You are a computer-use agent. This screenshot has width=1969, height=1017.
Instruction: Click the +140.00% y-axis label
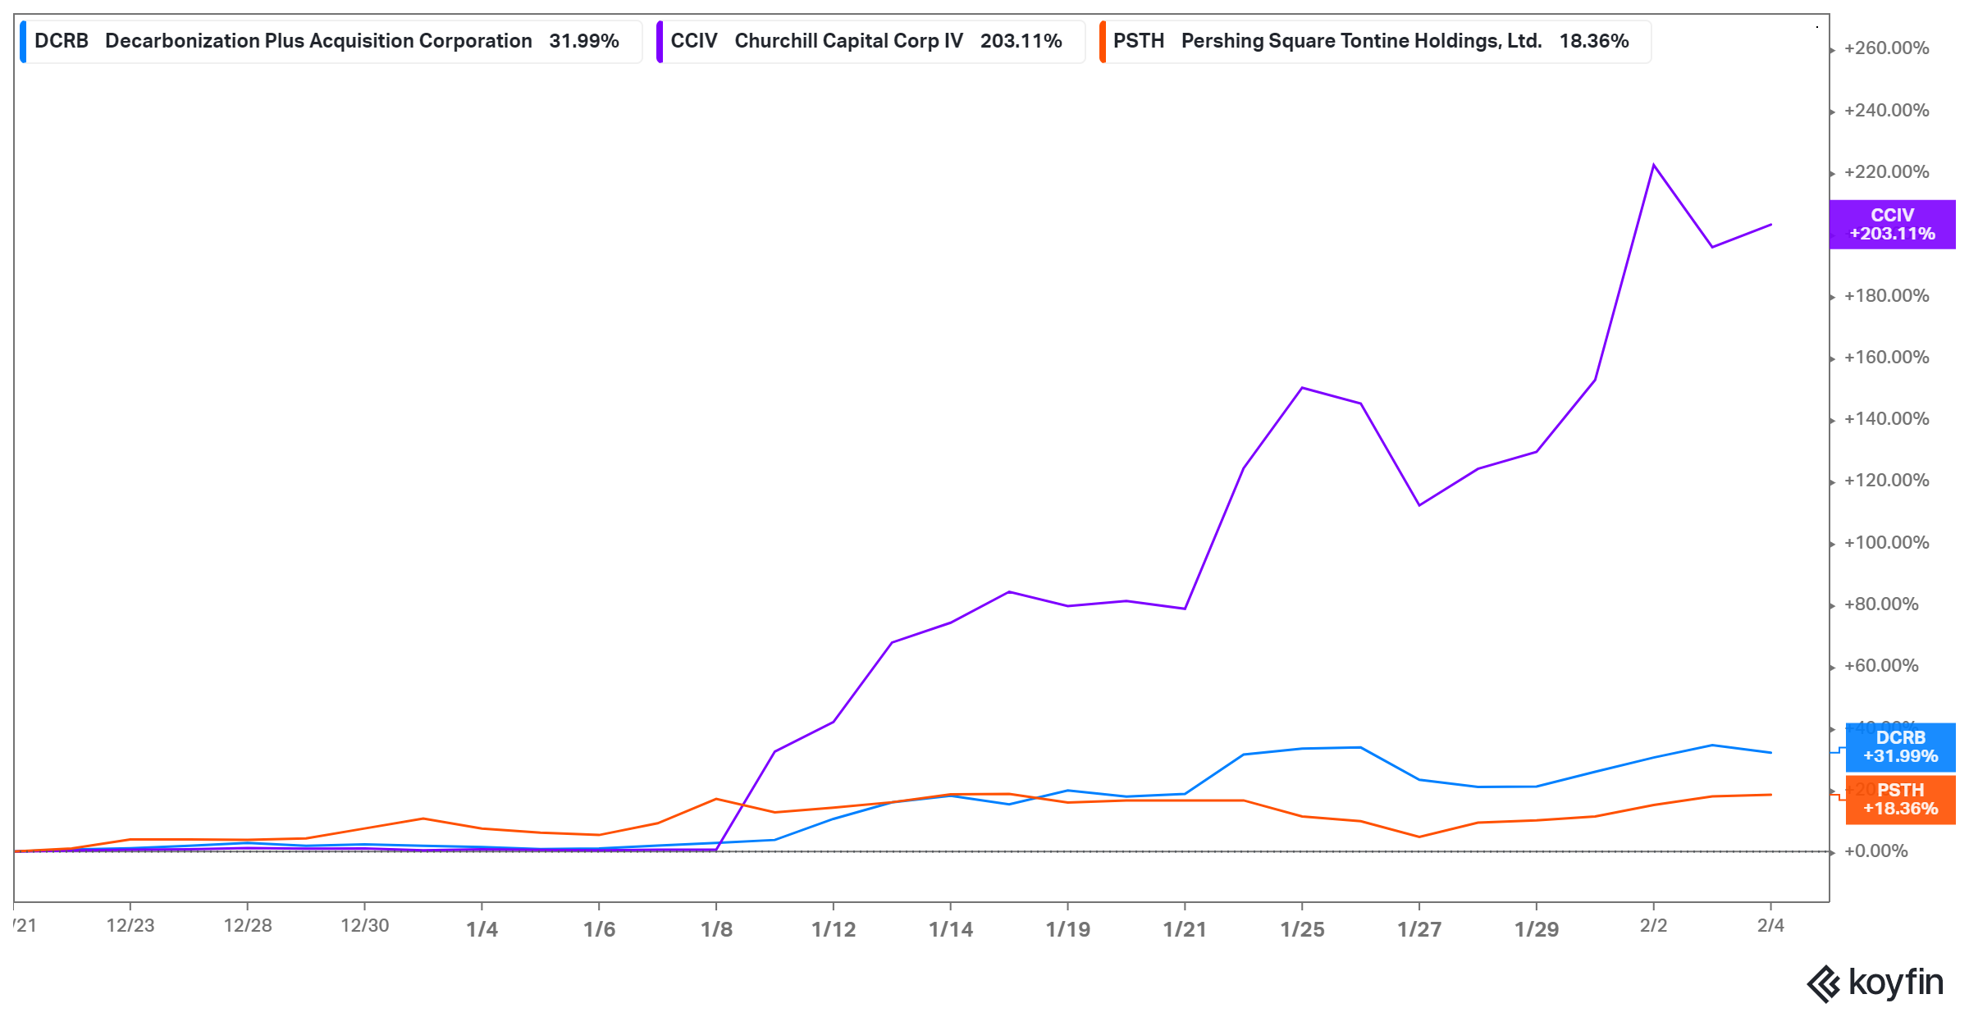point(1886,419)
